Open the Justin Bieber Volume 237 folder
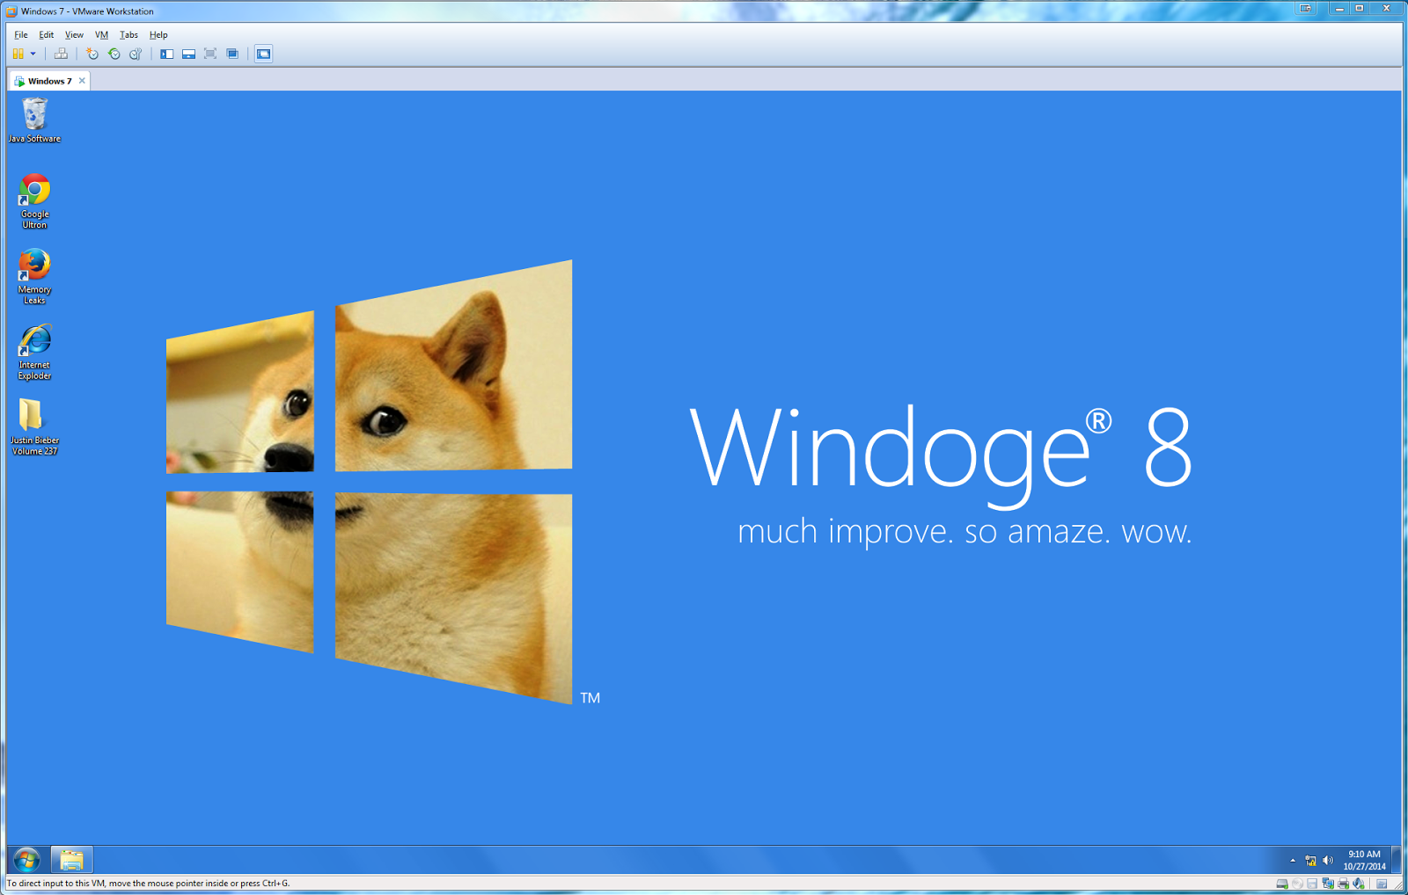 [34, 420]
